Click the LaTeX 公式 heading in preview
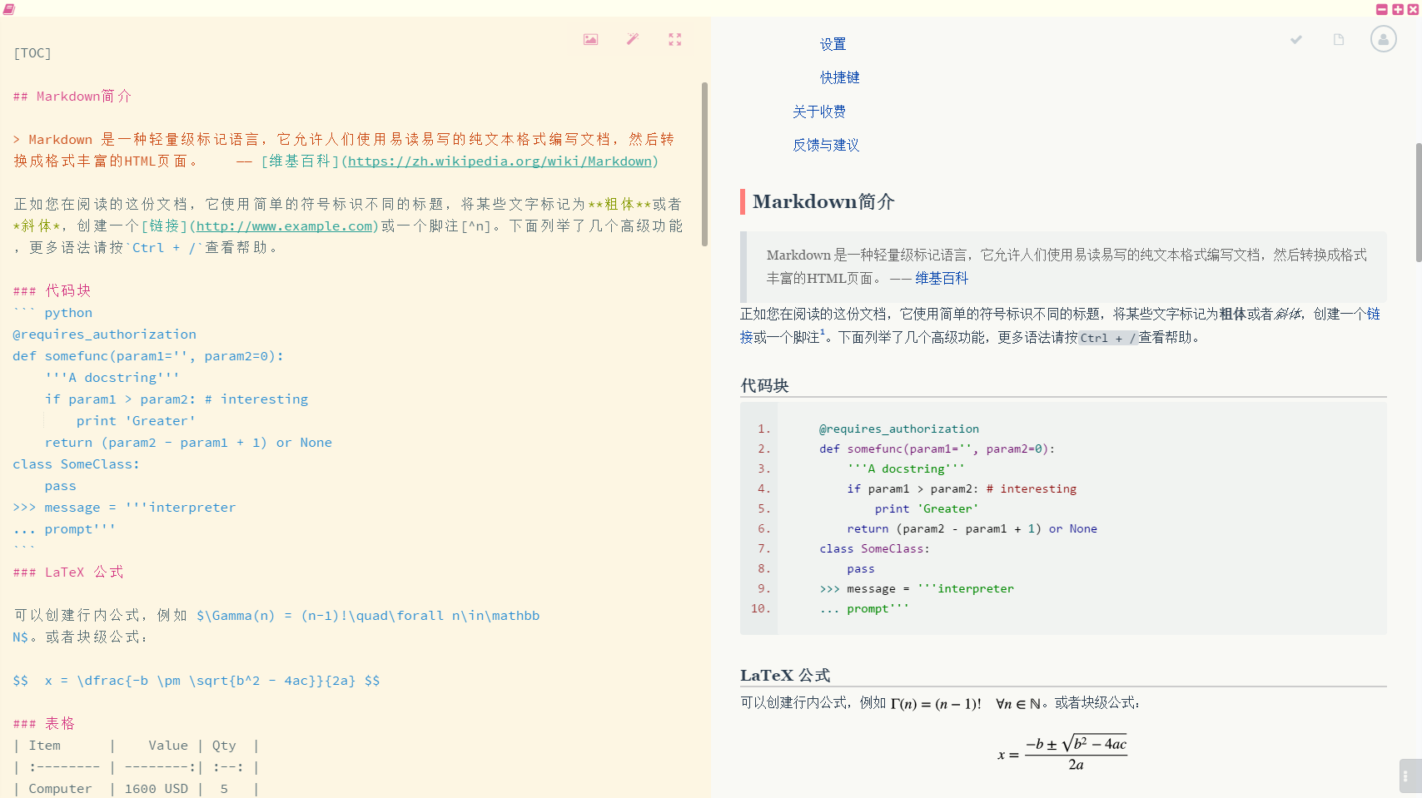 [785, 675]
